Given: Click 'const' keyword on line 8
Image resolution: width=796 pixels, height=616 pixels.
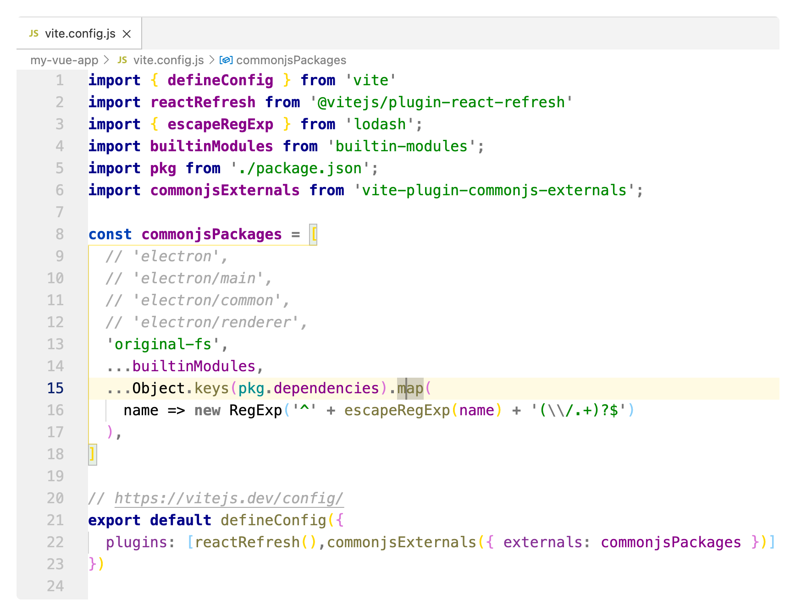Looking at the screenshot, I should coord(110,234).
